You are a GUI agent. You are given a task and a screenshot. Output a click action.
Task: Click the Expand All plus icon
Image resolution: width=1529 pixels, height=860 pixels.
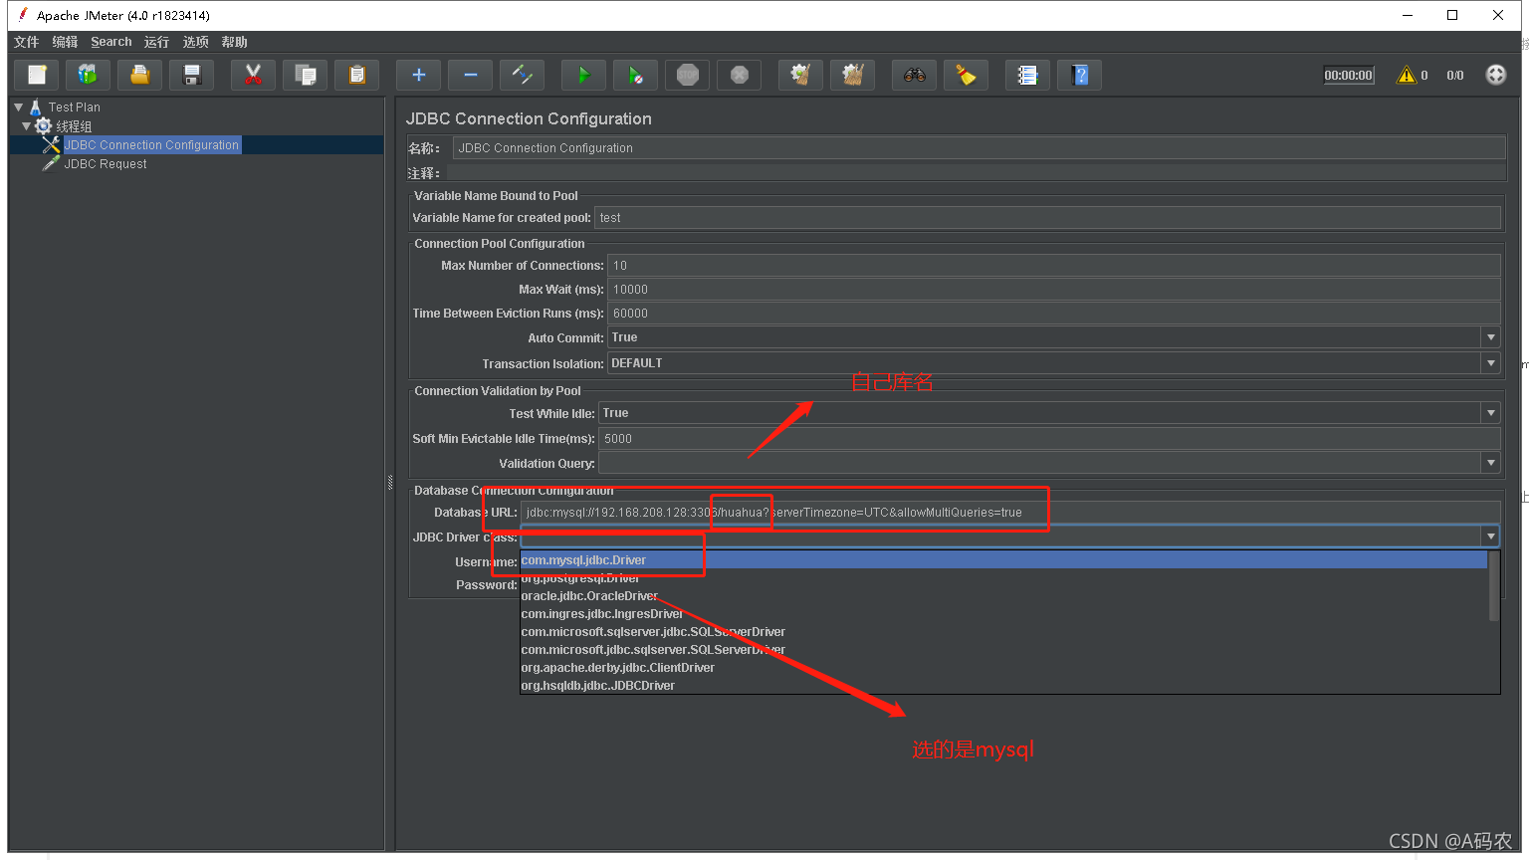click(419, 75)
